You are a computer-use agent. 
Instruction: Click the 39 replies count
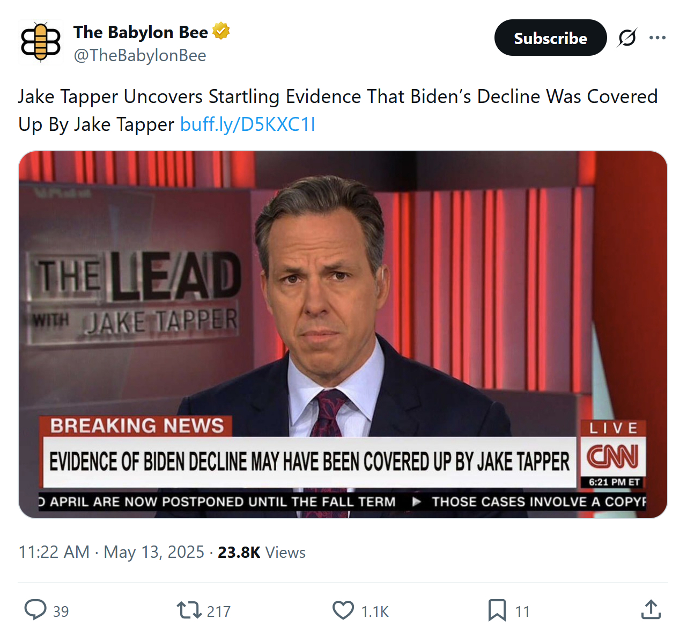(x=61, y=611)
